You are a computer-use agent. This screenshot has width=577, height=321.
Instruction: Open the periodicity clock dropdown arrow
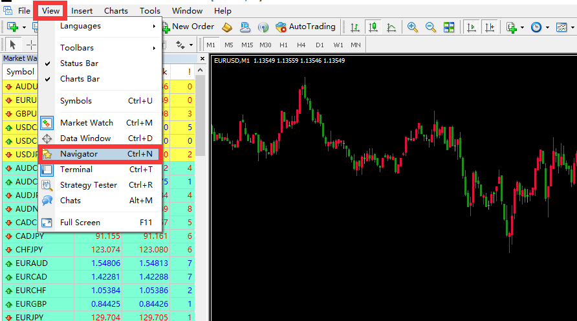coord(547,27)
